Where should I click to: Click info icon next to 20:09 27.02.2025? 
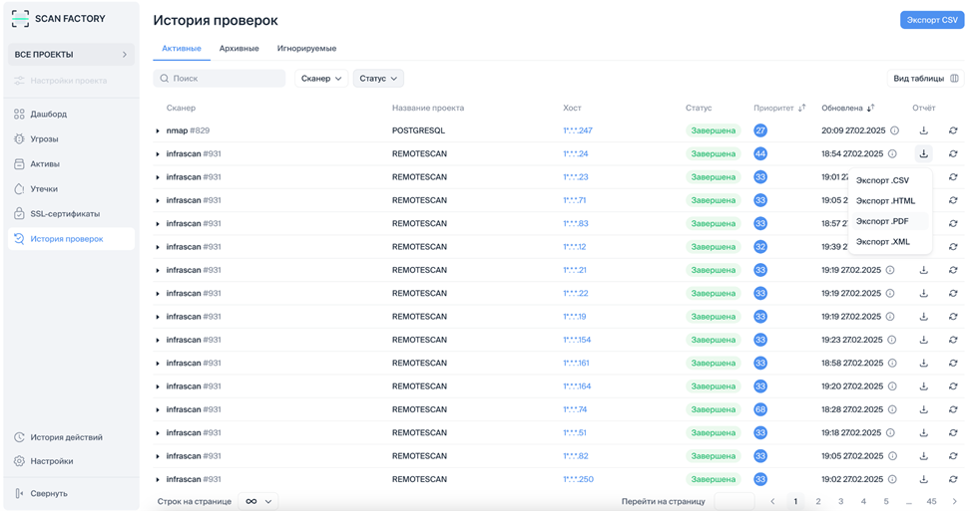pyautogui.click(x=894, y=130)
